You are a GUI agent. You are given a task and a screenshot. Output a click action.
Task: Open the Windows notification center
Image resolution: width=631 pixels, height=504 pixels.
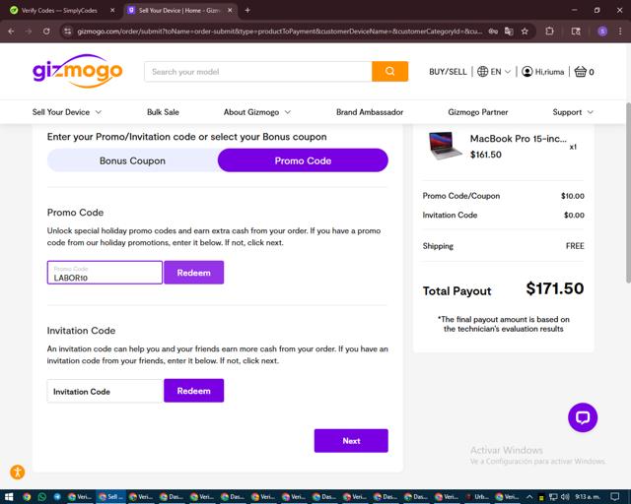[614, 497]
